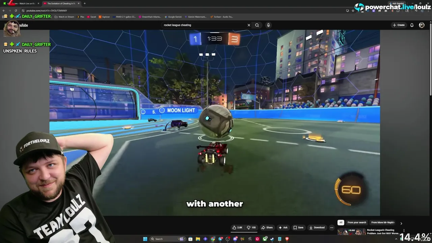
Task: Open the Ask AI button below video
Action: click(283, 227)
